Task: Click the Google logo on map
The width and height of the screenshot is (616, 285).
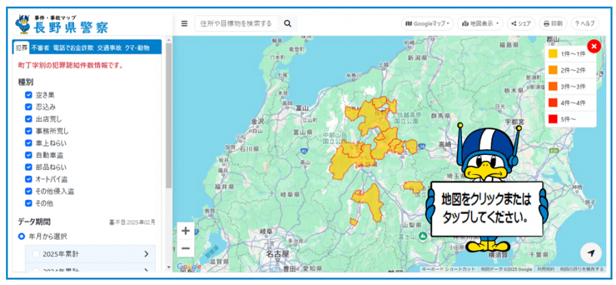Action: [x=189, y=267]
